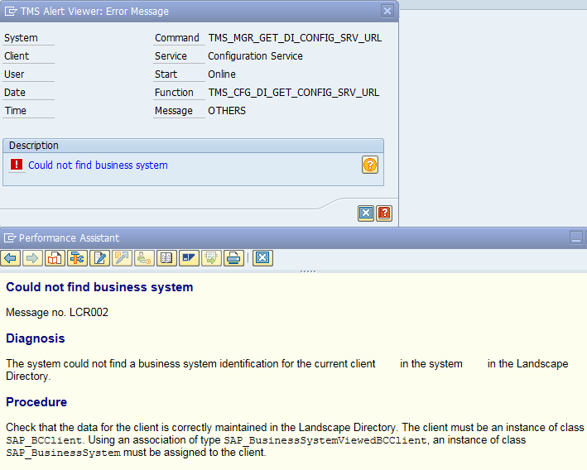Open the Application Help book icon
The width and height of the screenshot is (587, 470).
pos(55,258)
